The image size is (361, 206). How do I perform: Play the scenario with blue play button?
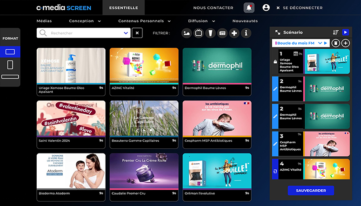(x=346, y=33)
